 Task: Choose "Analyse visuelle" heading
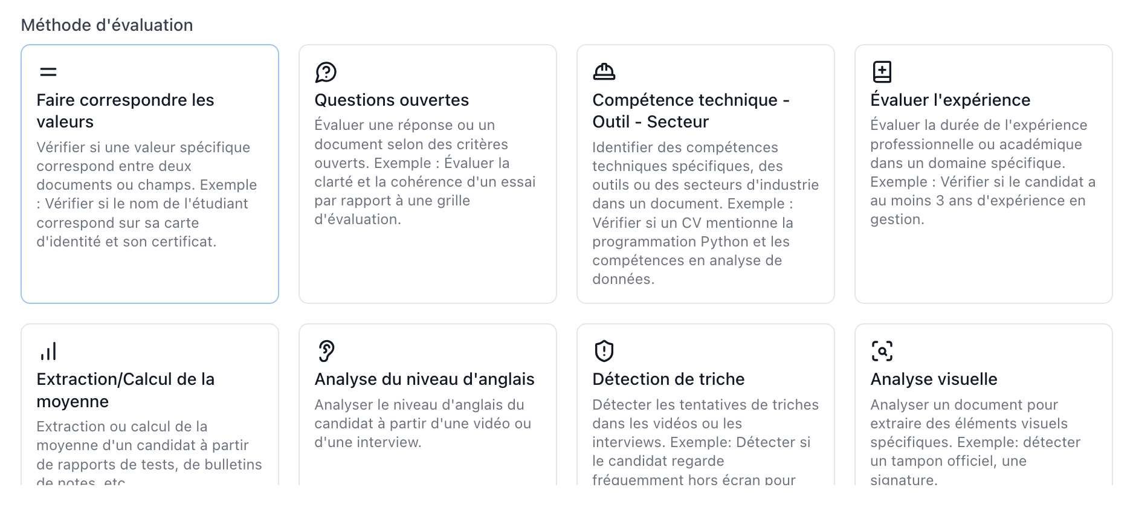[934, 379]
